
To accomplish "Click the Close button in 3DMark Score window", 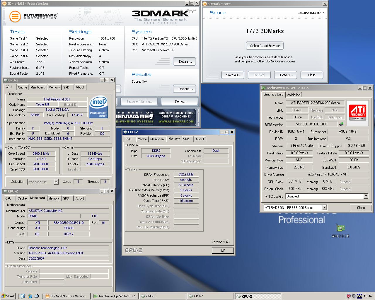I will tap(312, 75).
